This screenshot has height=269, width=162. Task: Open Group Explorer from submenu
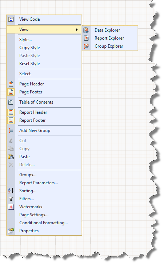(109, 46)
